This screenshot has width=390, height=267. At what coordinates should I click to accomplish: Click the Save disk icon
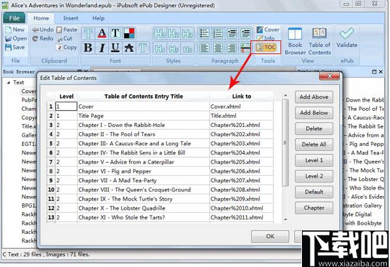coord(8,47)
